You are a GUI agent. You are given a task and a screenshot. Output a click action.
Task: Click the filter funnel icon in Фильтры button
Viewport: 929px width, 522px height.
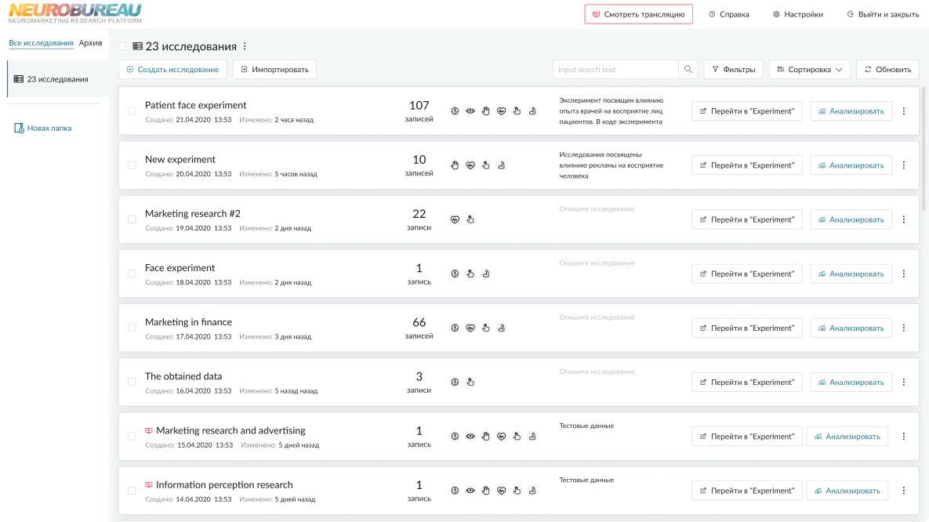click(x=713, y=69)
